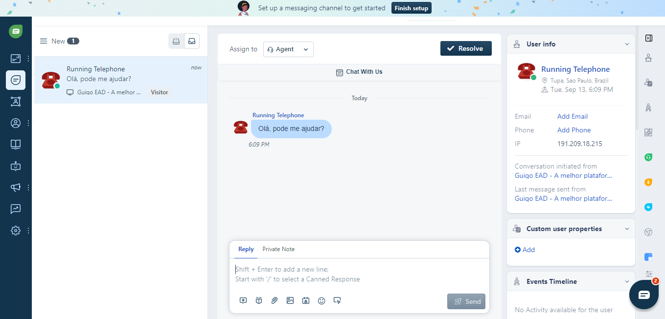
Task: Click in the reply message text field
Action: [359, 275]
